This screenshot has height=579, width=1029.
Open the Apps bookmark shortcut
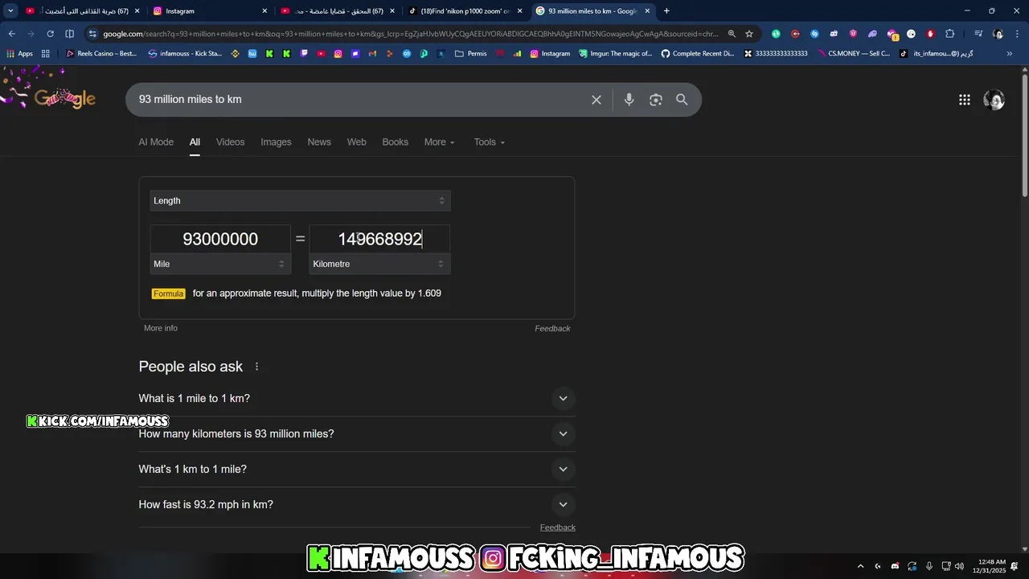click(x=19, y=54)
